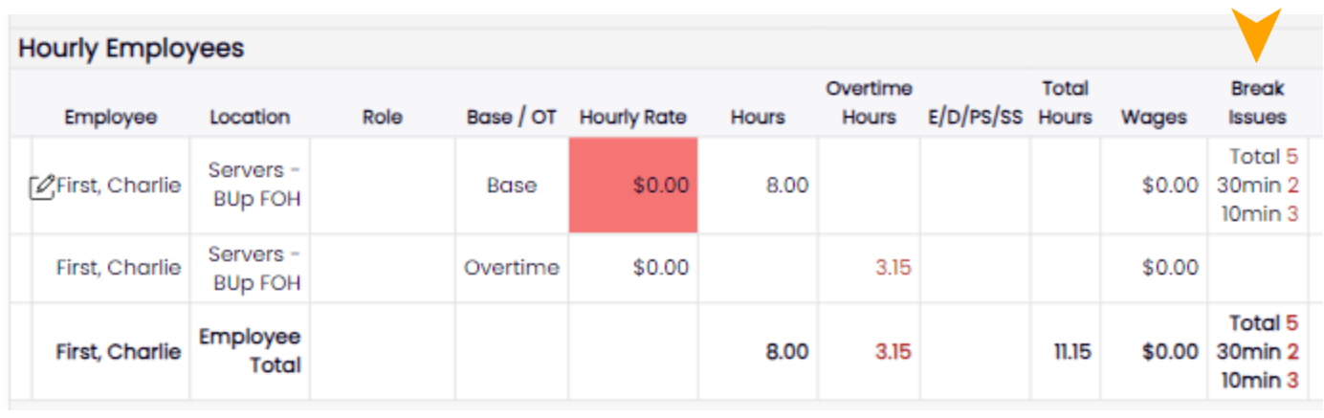Image resolution: width=1324 pixels, height=418 pixels.
Task: Click the Hourly Employees section title
Action: point(131,48)
